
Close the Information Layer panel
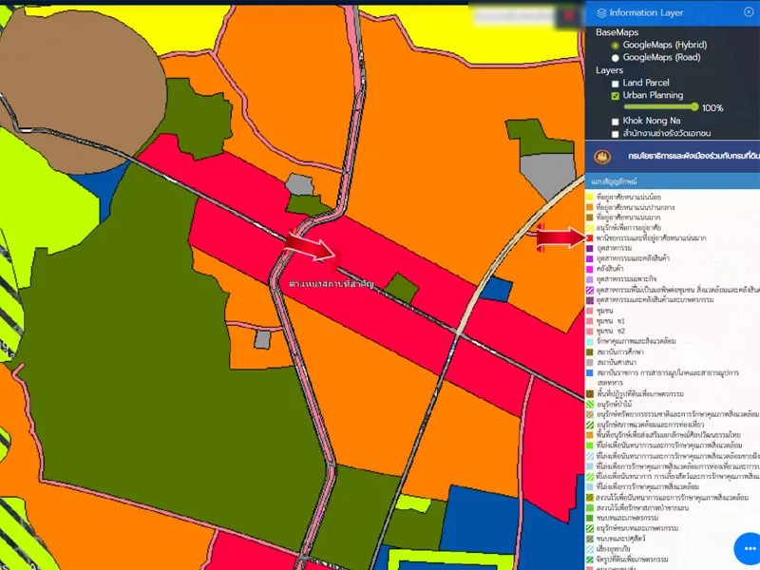[x=749, y=12]
